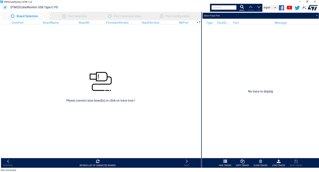
Task: Expand the Select Tracer Port dropdown
Action: tap(261, 16)
